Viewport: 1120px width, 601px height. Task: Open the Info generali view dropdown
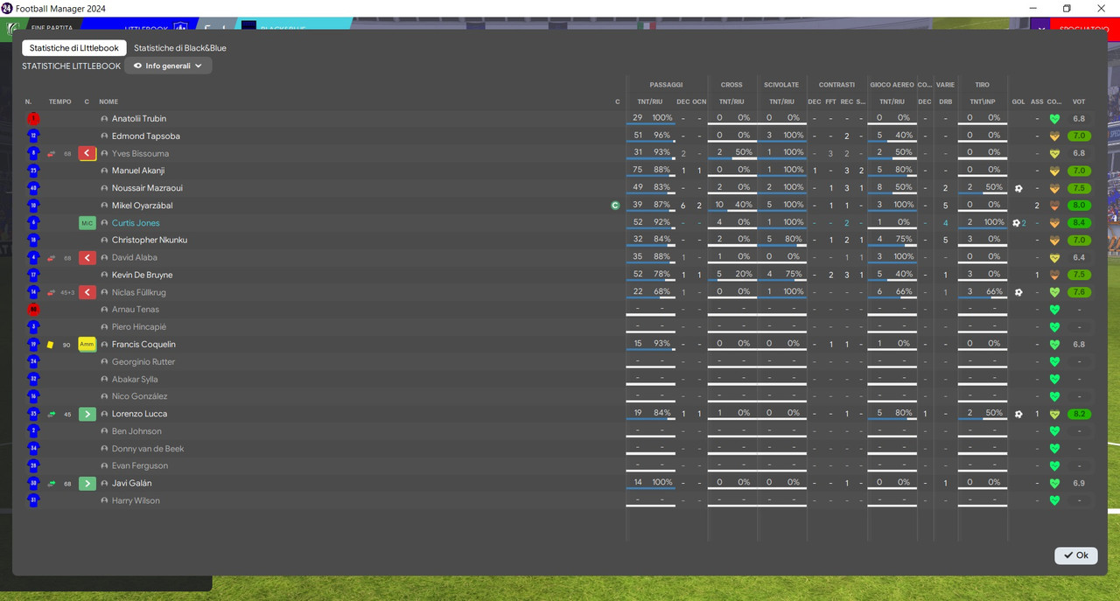168,66
